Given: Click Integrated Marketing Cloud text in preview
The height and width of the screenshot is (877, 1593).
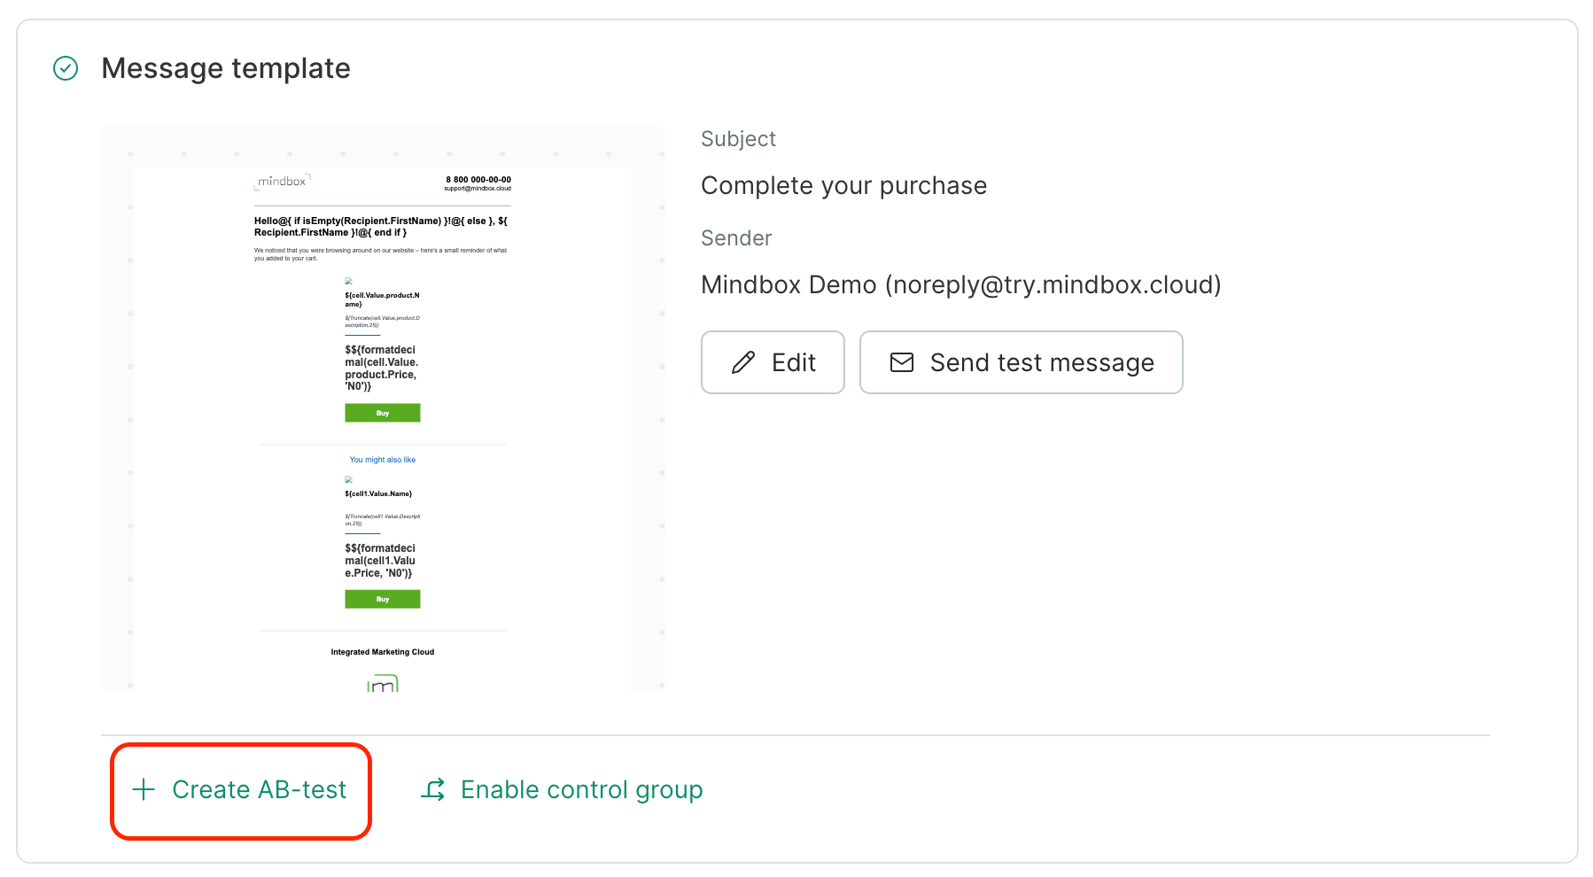Looking at the screenshot, I should click(x=383, y=652).
